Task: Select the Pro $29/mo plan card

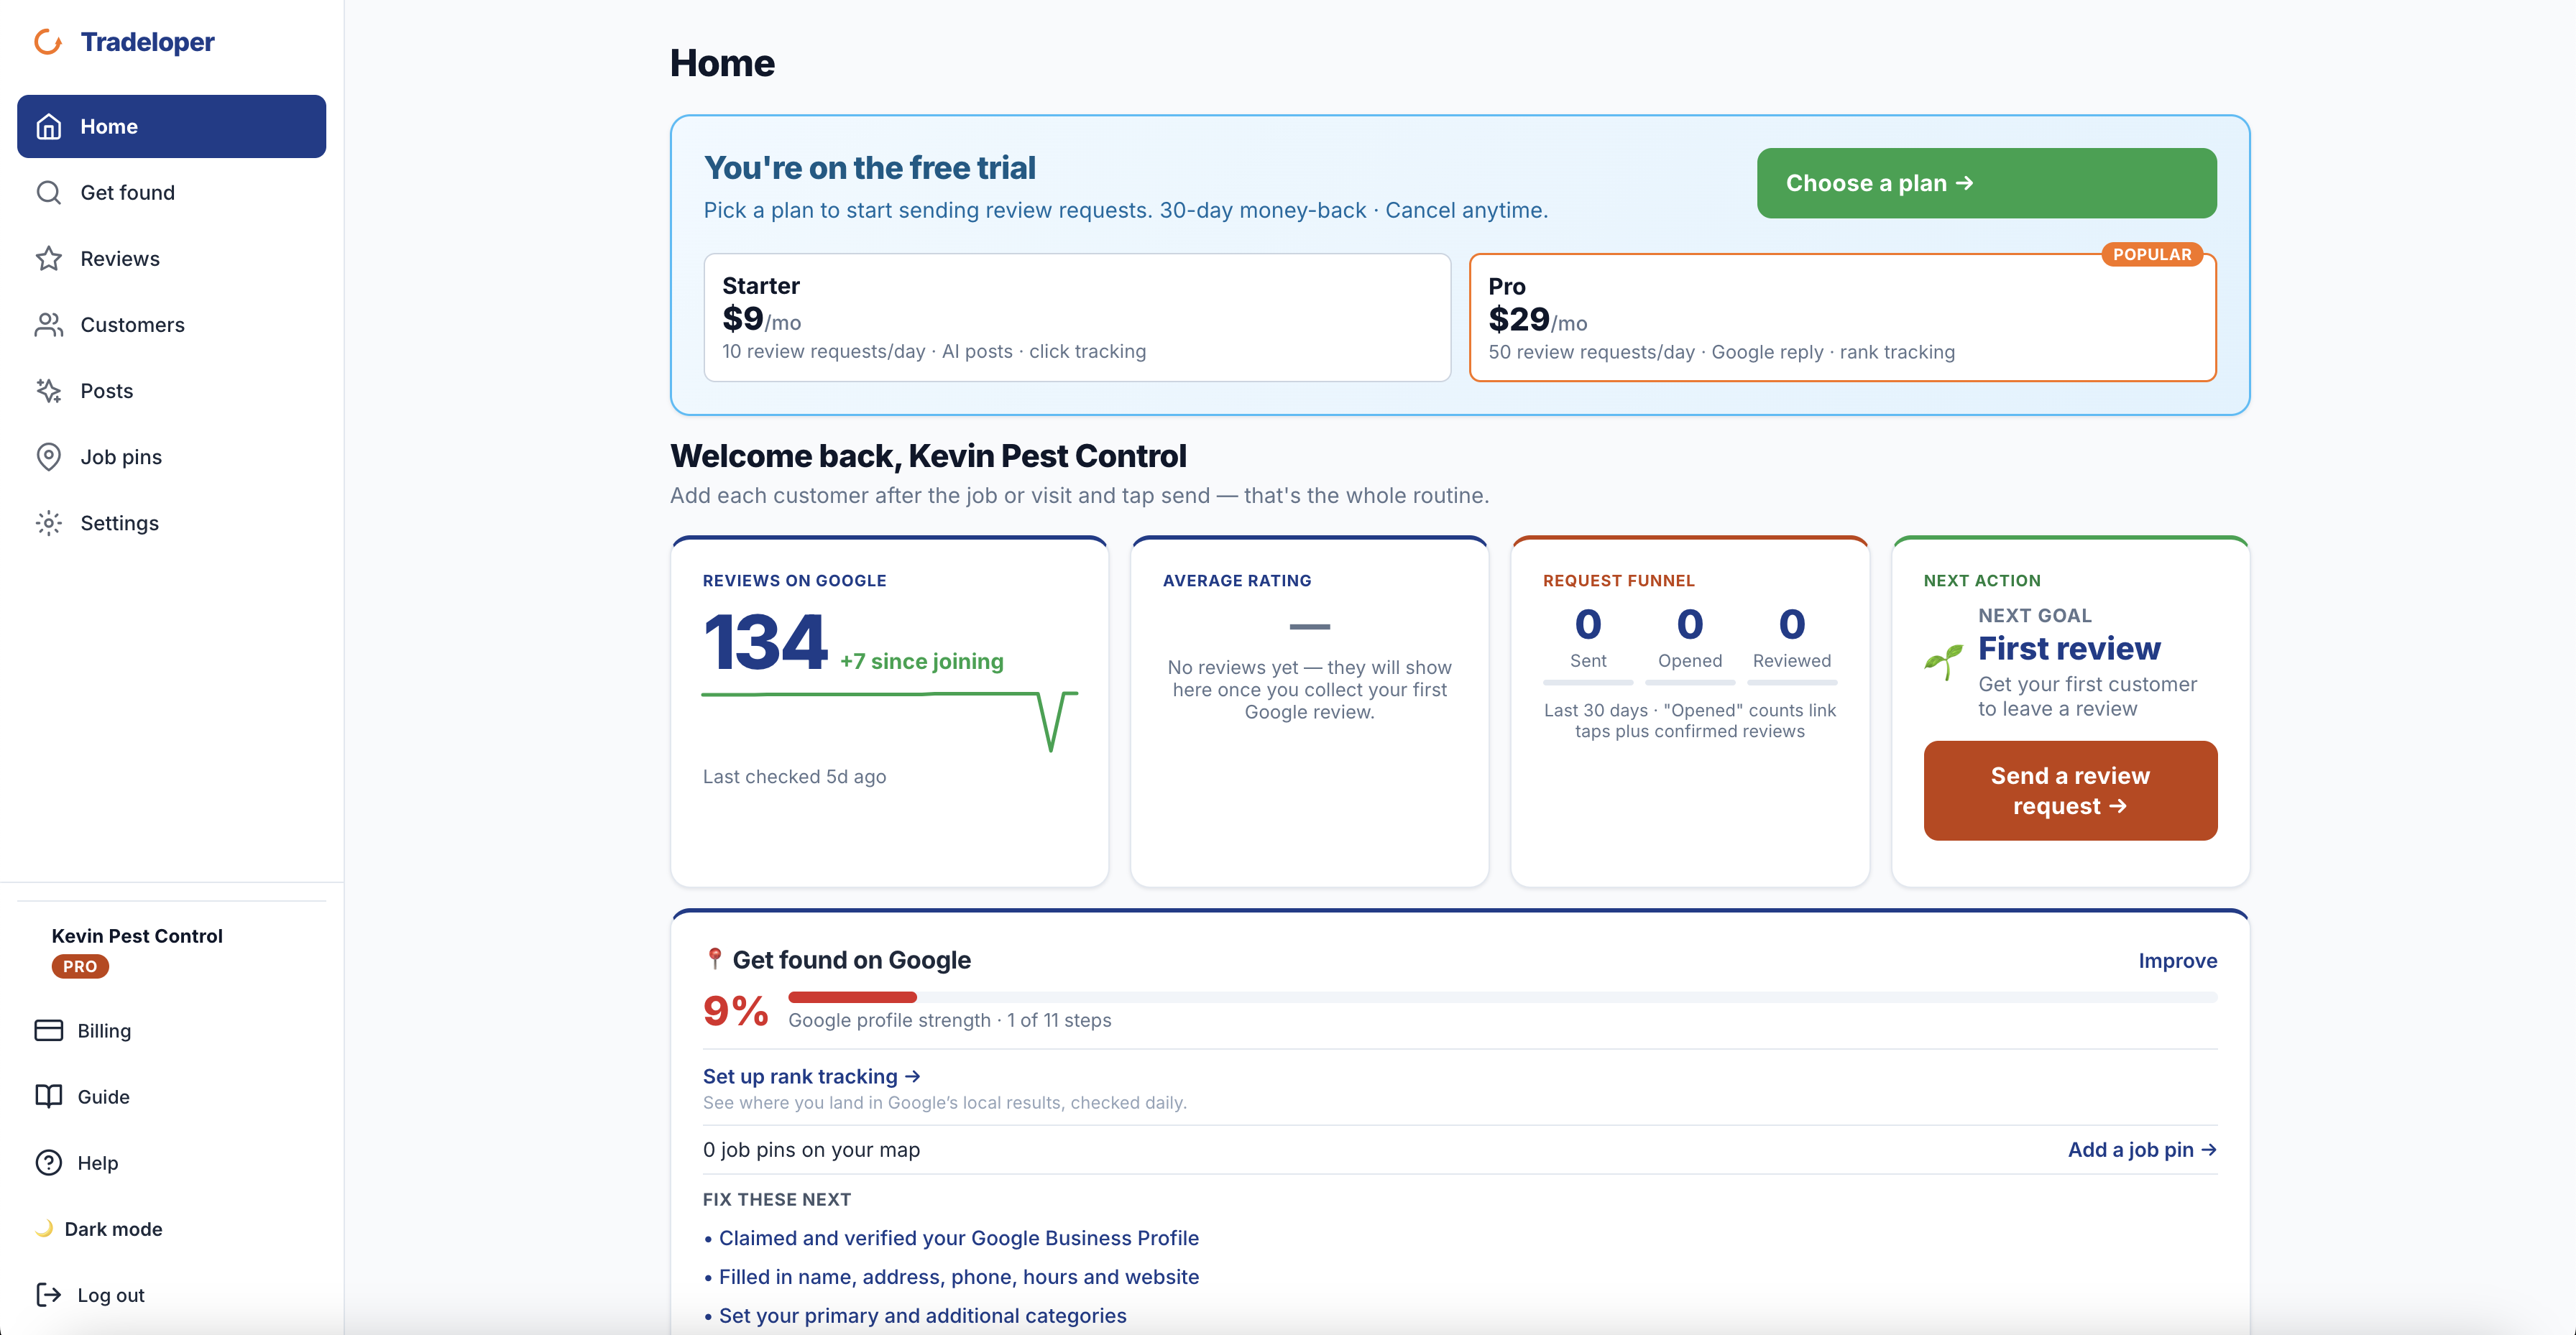Action: point(1842,317)
